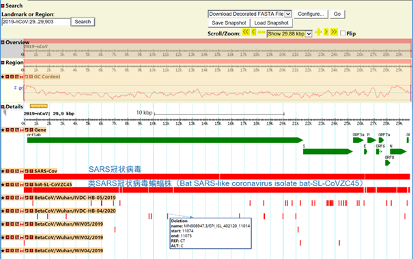
Task: Collapse the Overview section toggle
Action: 3,42
